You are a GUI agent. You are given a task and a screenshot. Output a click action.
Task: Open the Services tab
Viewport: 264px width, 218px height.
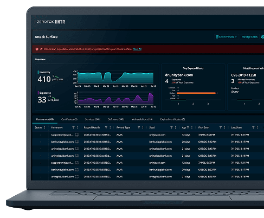tap(93, 119)
